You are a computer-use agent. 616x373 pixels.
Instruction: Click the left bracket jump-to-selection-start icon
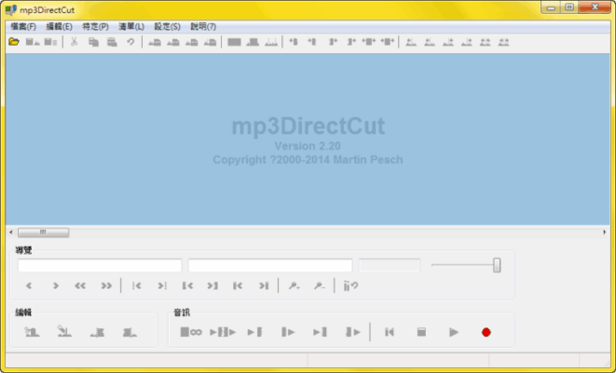point(188,285)
